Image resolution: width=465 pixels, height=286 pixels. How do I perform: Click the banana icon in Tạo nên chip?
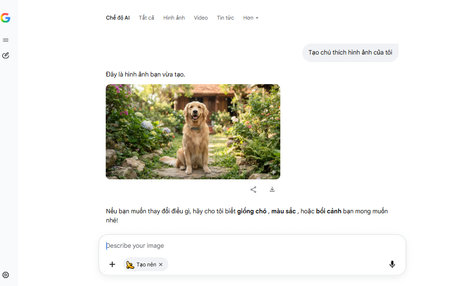click(x=130, y=264)
